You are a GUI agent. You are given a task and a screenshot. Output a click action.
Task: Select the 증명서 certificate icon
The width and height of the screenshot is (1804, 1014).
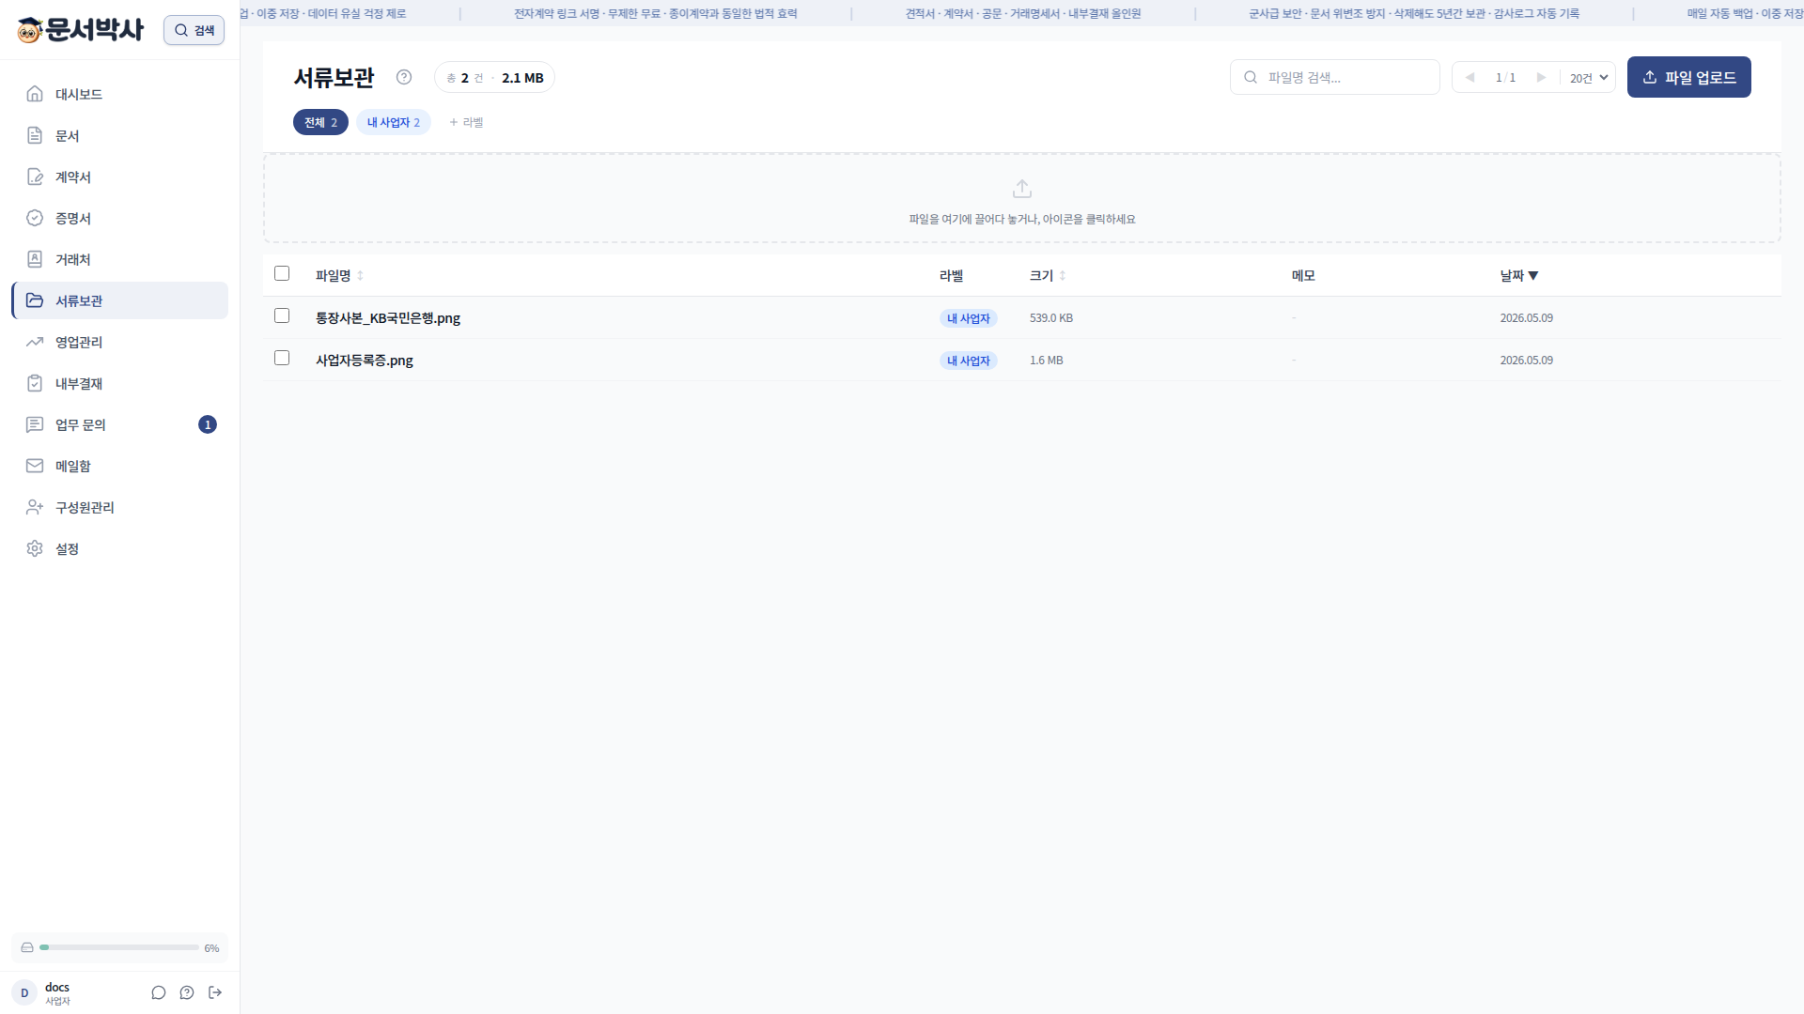[x=35, y=218]
